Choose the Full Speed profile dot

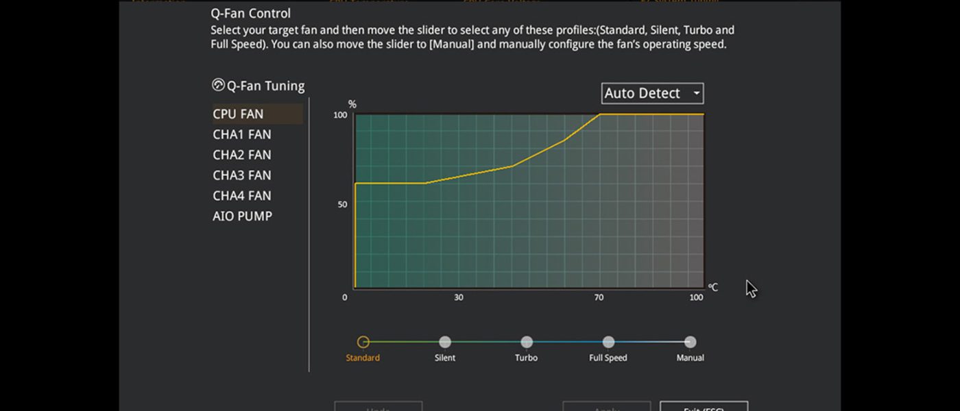click(x=608, y=342)
